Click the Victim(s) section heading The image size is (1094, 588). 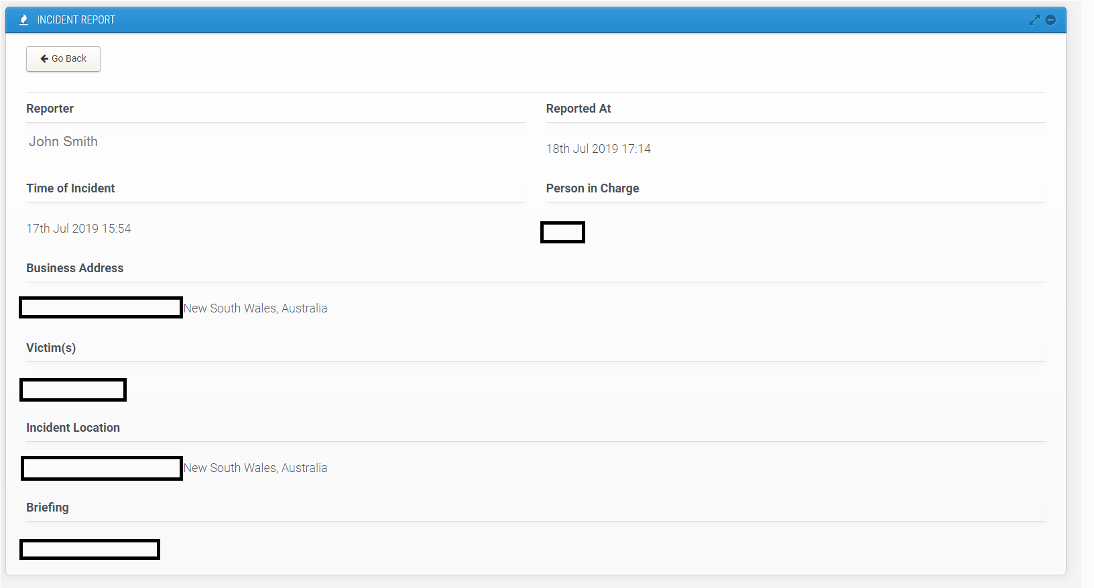click(51, 348)
